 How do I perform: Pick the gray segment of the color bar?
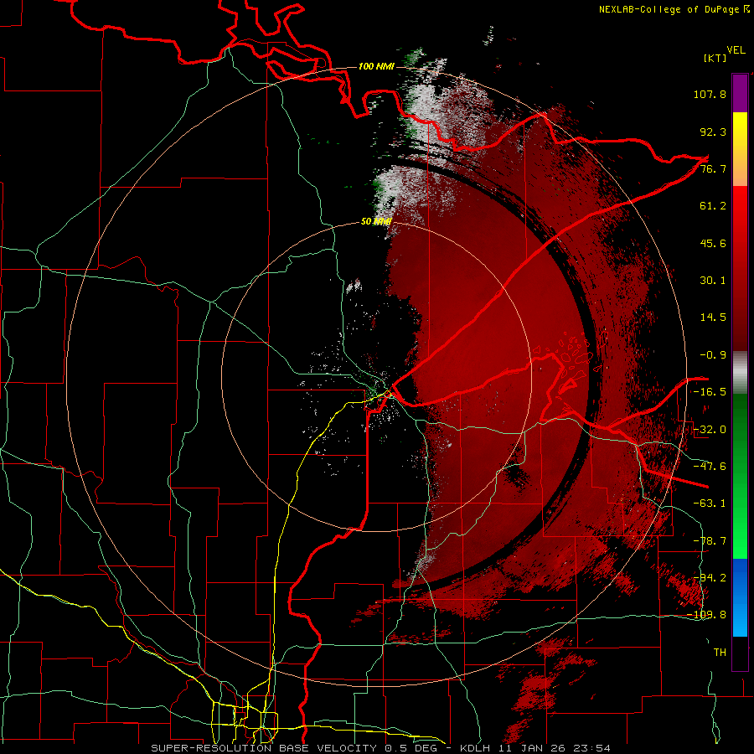(740, 373)
